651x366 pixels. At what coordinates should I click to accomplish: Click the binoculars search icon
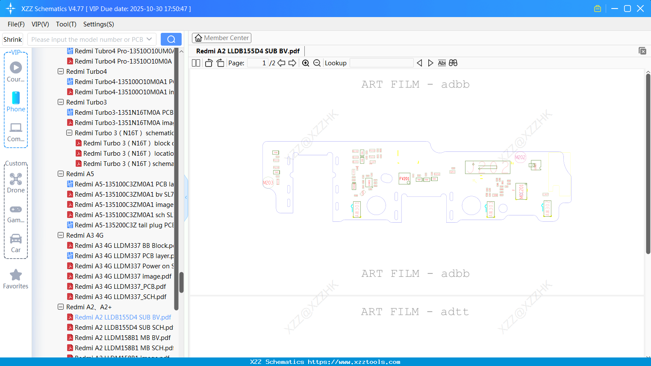click(453, 63)
